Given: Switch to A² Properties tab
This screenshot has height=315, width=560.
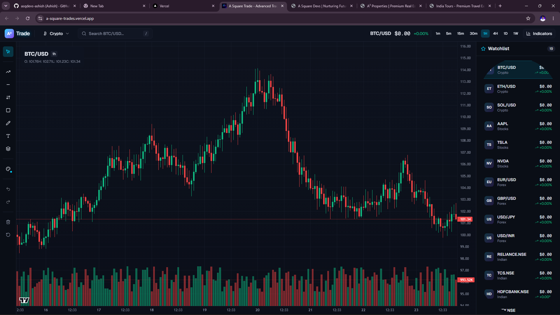Looking at the screenshot, I should [391, 6].
